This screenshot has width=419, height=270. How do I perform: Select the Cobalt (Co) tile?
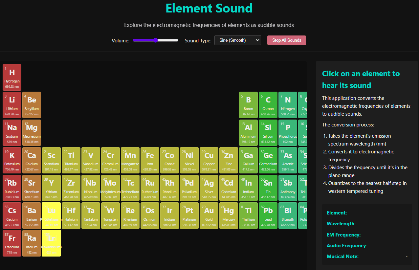169,160
